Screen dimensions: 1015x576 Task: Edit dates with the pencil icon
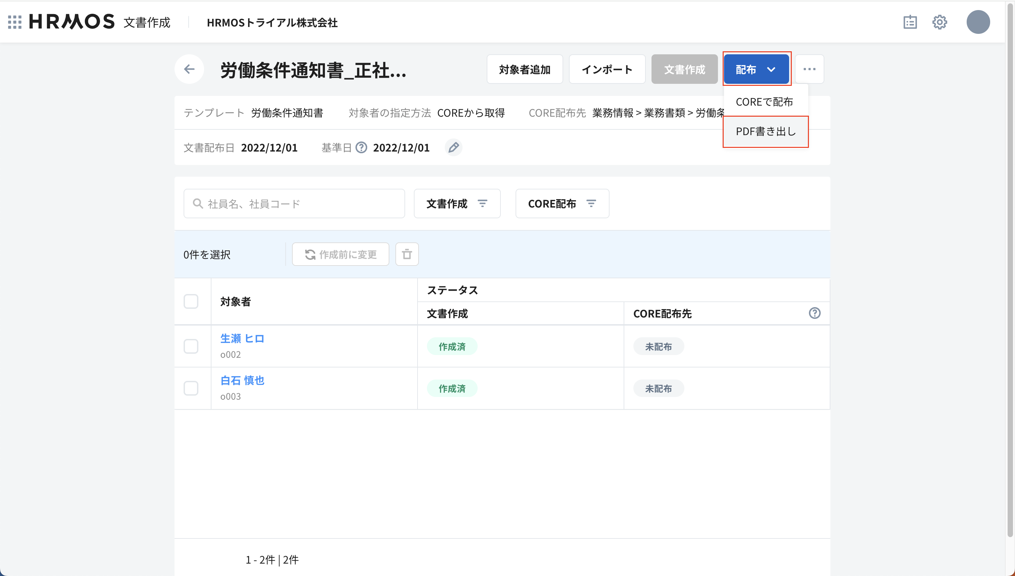(x=453, y=148)
